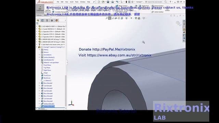Select Material <not specified> item
This screenshot has width=219, height=123.
[x=51, y=63]
